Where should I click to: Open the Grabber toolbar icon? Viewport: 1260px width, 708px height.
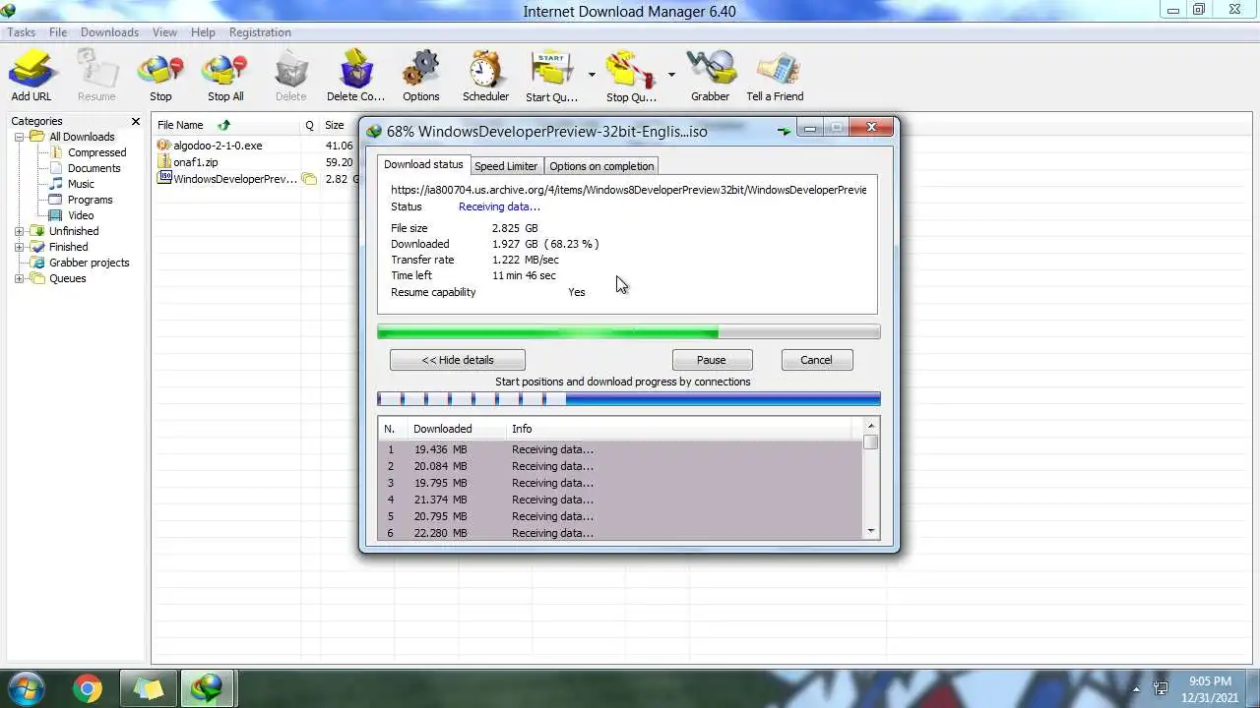click(710, 77)
